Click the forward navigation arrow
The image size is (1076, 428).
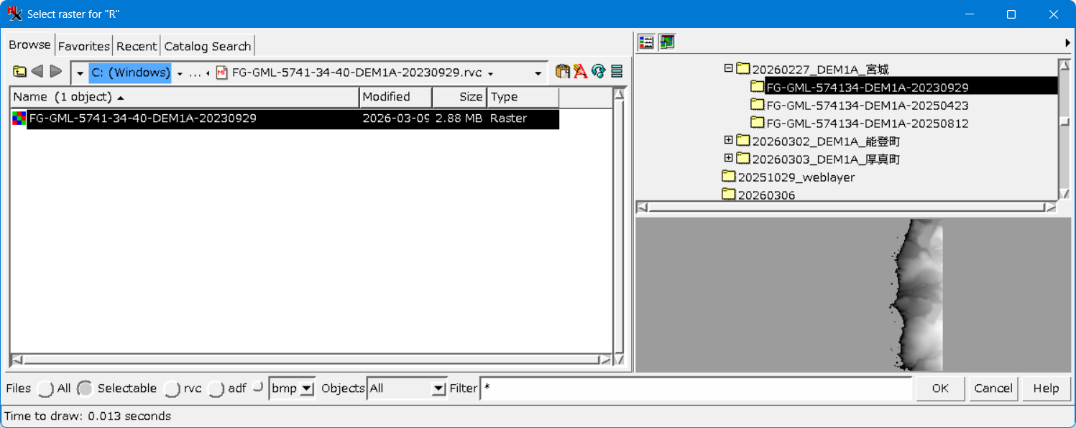(x=55, y=72)
